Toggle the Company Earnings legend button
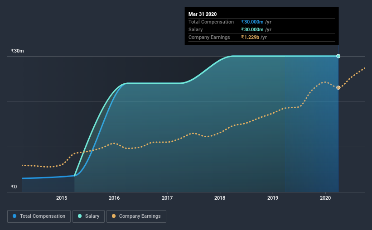372x230 pixels. pos(136,216)
